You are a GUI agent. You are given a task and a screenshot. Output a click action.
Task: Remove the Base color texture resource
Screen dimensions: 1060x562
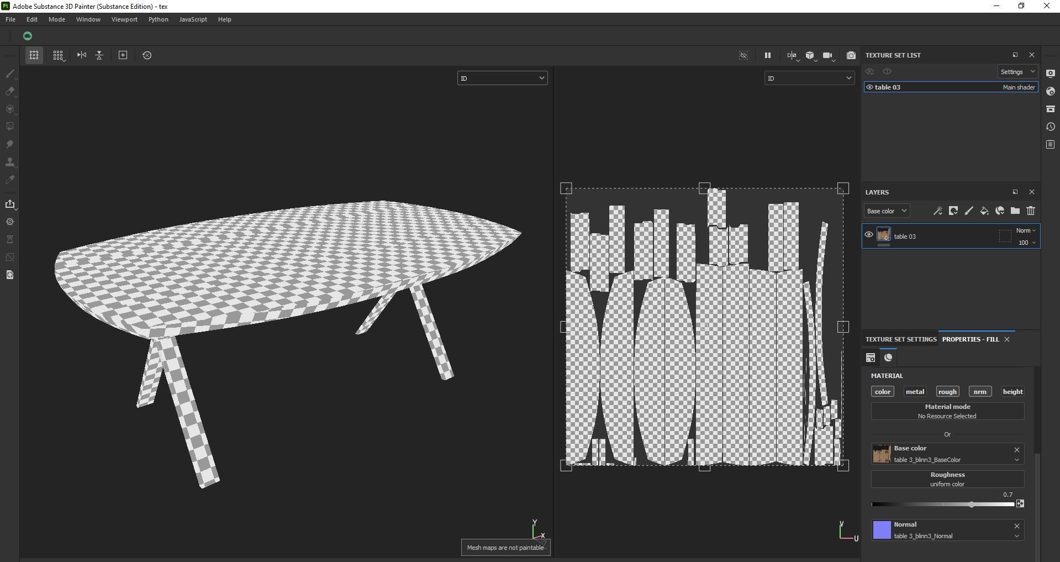1017,450
